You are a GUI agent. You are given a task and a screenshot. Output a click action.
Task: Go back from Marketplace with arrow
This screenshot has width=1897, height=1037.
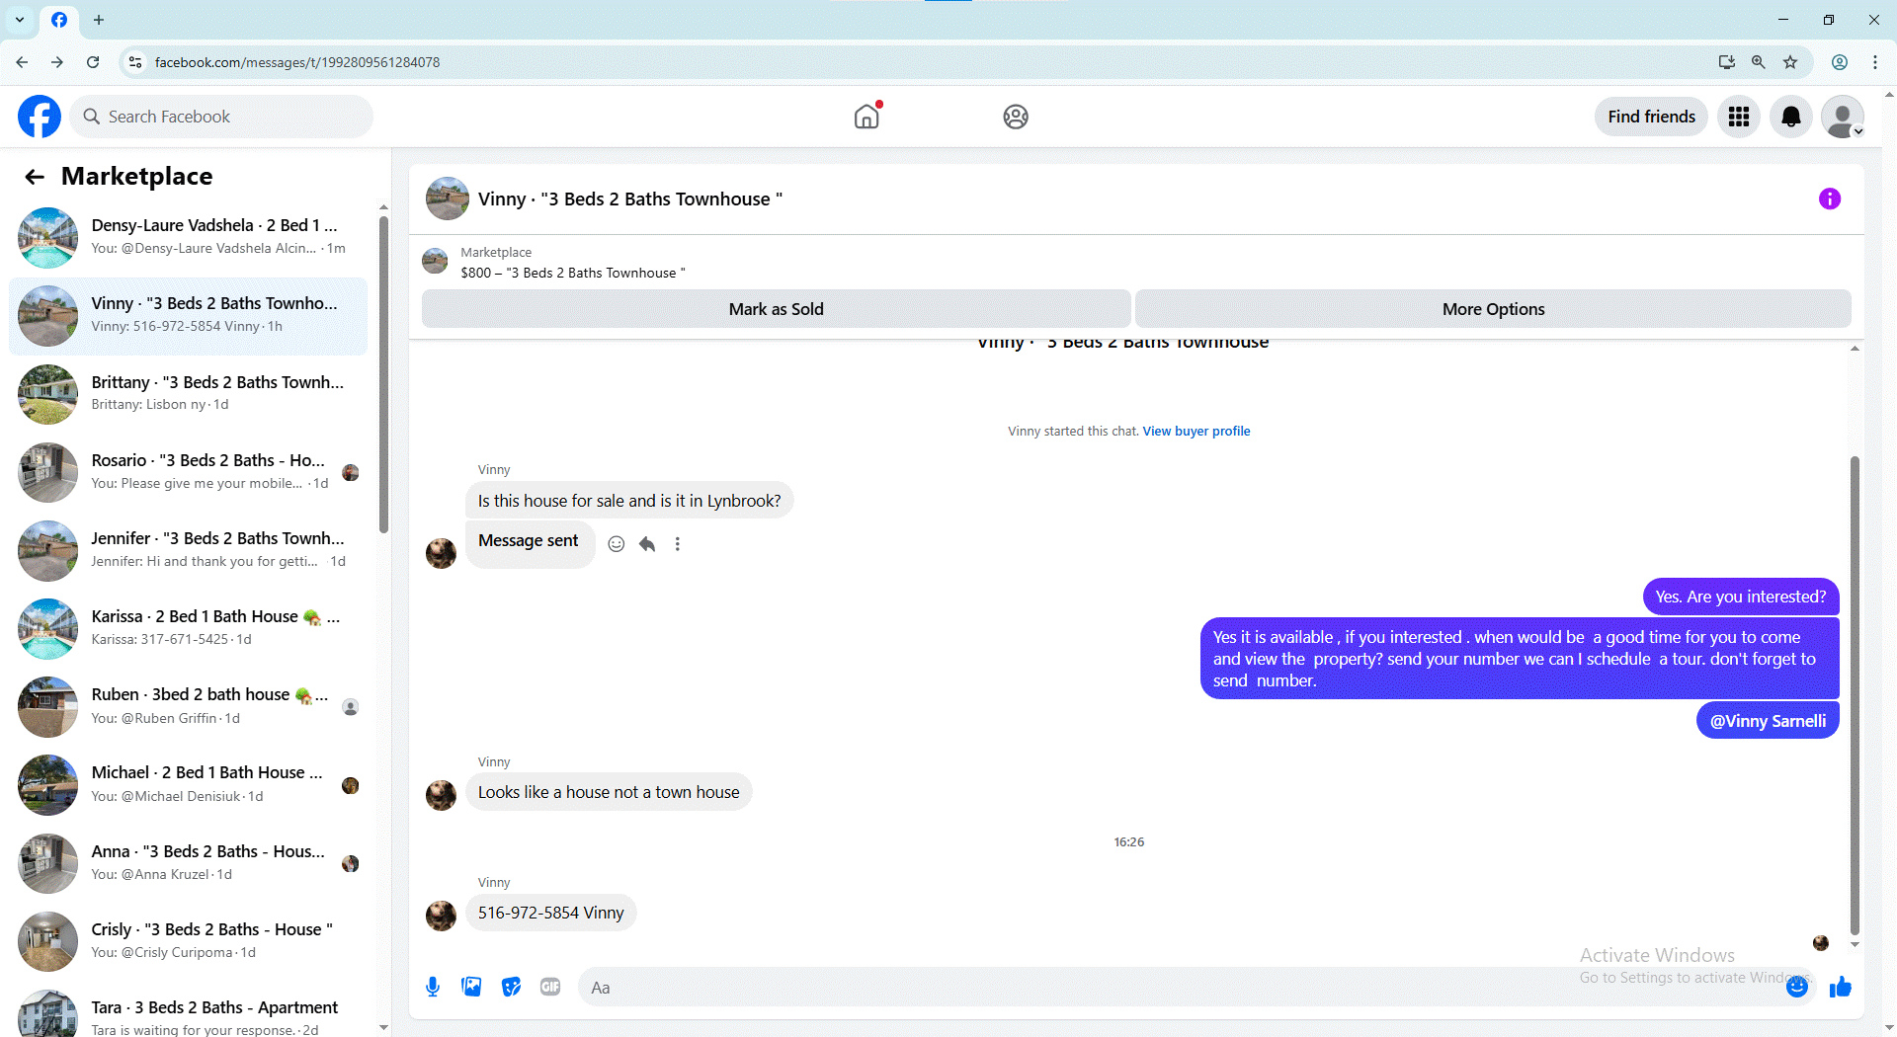[35, 177]
